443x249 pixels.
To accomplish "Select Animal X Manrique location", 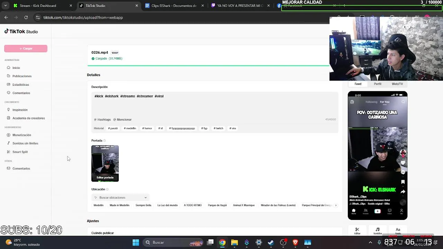I will click(244, 205).
